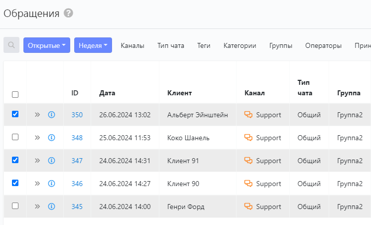
Task: Click date 26.06.2024 13:02
Action: 125,115
